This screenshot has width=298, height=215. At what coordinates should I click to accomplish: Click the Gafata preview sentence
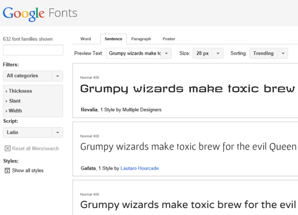188,147
